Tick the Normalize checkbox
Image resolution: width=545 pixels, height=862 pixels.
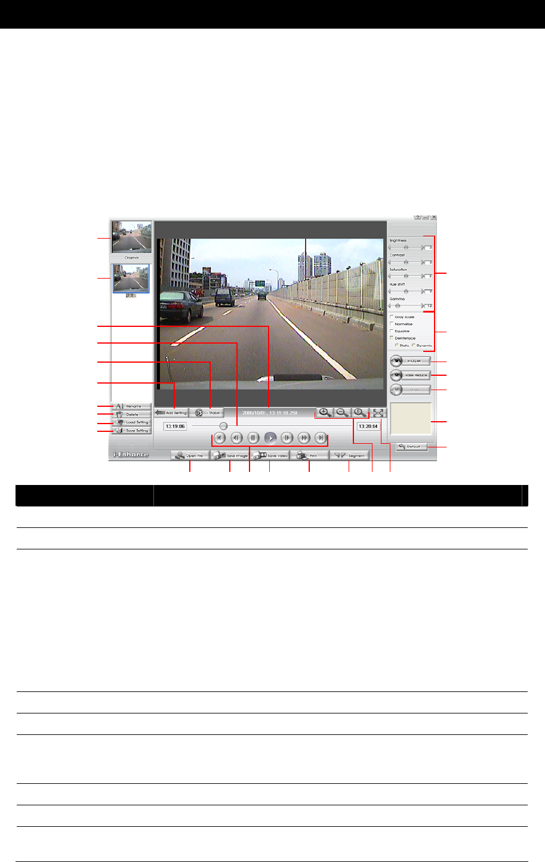tap(392, 324)
